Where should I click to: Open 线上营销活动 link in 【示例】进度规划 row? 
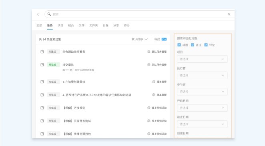tap(159, 108)
